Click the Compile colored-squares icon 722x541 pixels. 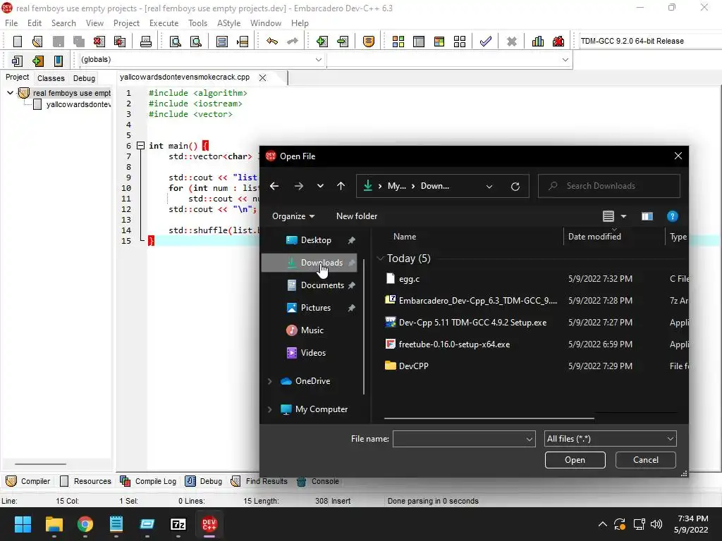(398, 42)
